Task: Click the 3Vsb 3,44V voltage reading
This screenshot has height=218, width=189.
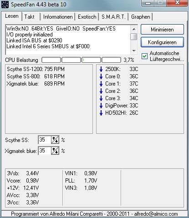Action: [x=23, y=173]
